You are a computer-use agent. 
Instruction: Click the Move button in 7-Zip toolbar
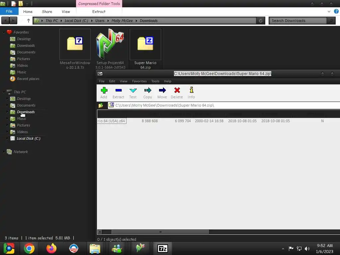(x=162, y=93)
